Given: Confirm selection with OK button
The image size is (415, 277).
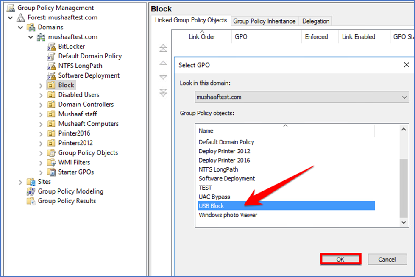Looking at the screenshot, I should [x=341, y=259].
